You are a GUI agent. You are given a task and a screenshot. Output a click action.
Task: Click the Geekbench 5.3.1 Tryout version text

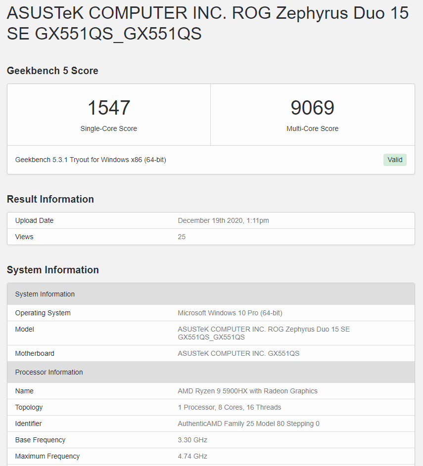click(x=91, y=160)
